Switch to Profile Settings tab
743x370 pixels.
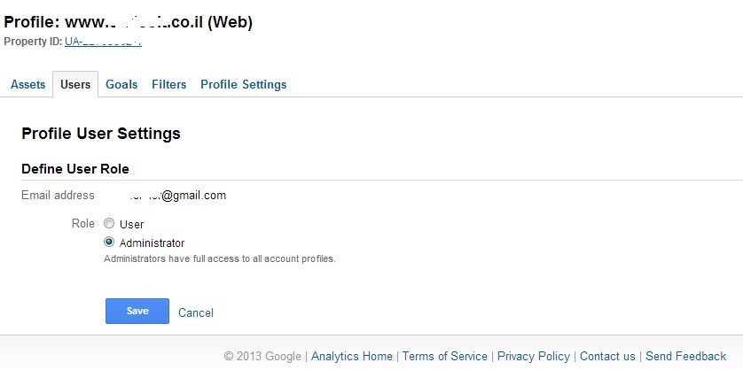[243, 85]
